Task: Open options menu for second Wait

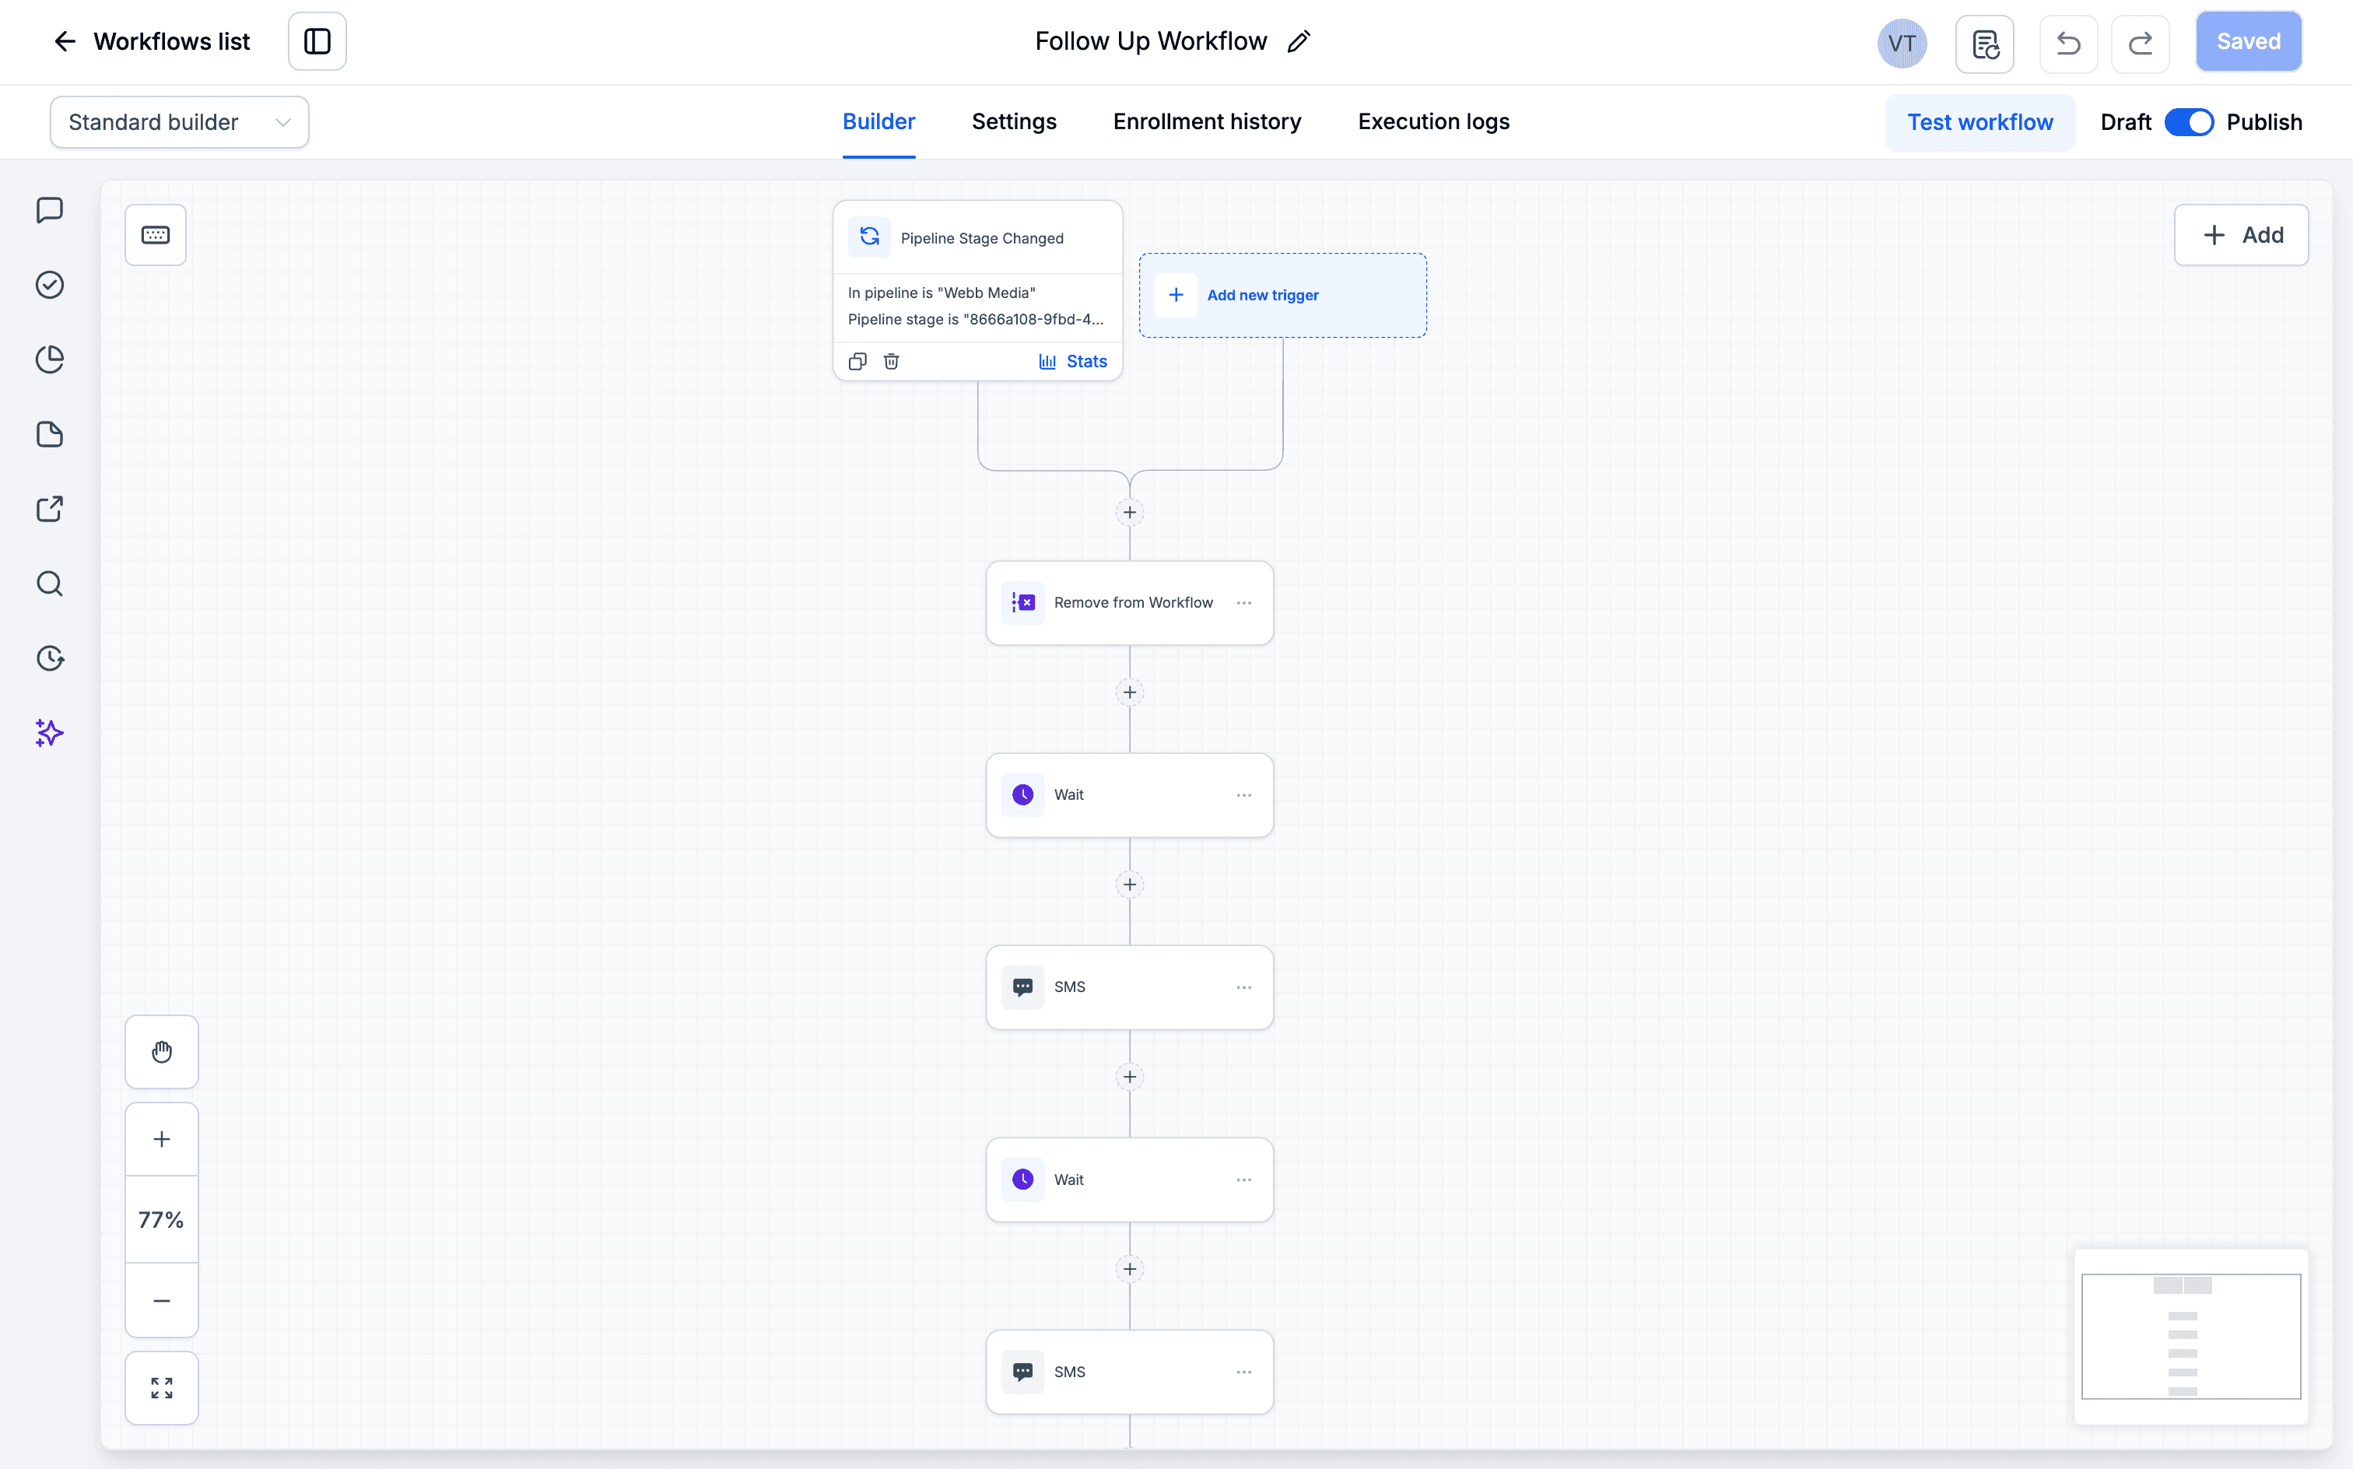Action: click(1243, 1180)
